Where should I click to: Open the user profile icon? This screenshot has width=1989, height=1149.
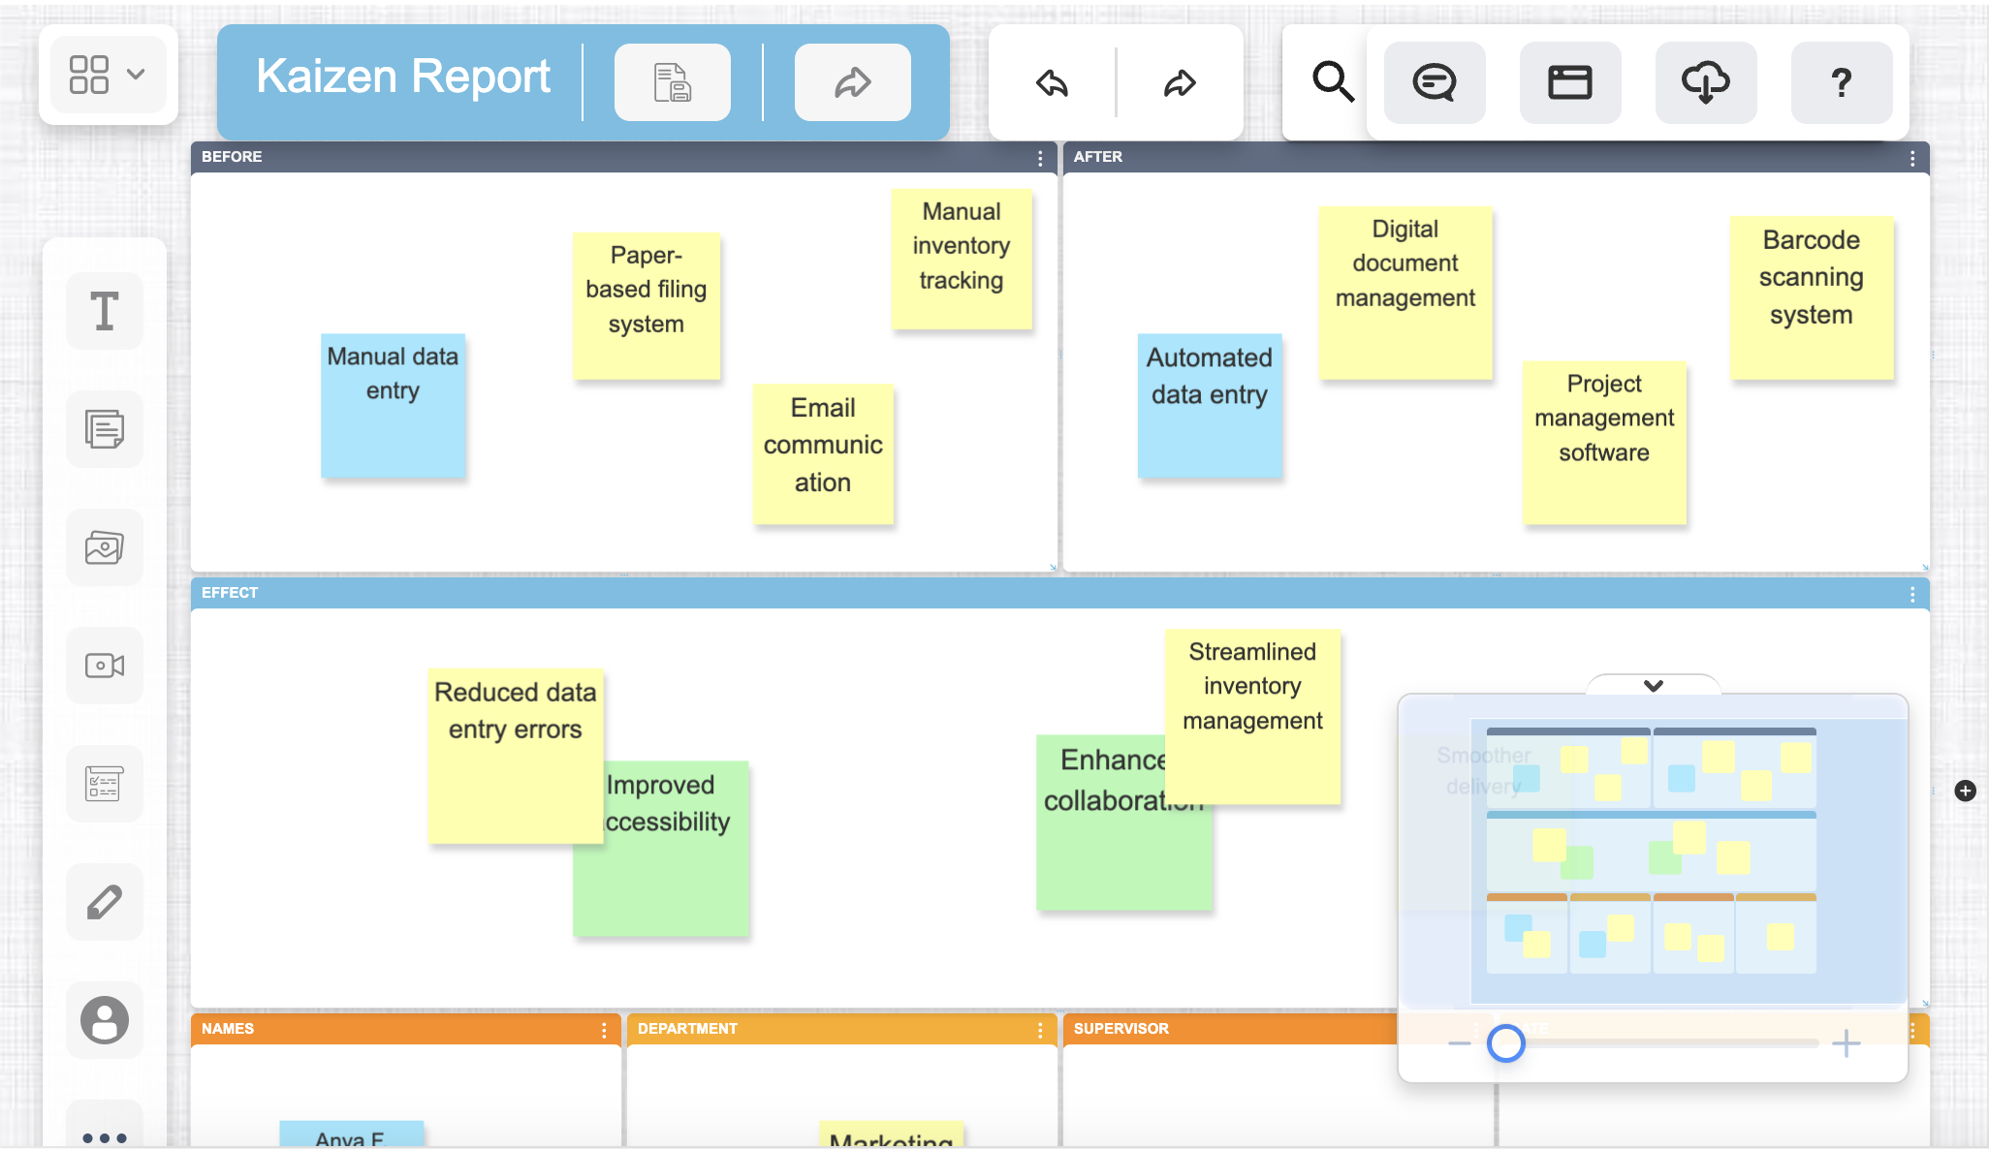(x=105, y=1020)
